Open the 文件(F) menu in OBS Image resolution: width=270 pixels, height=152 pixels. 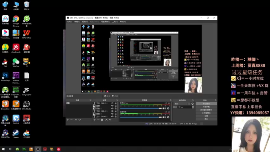tap(70, 22)
